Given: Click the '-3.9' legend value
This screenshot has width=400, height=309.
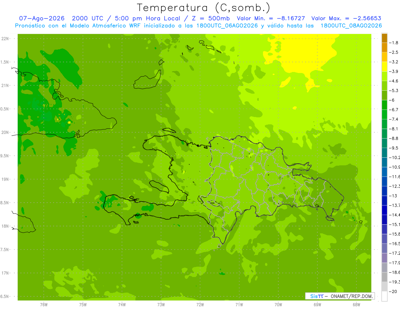Looking at the screenshot, I should click(394, 71).
